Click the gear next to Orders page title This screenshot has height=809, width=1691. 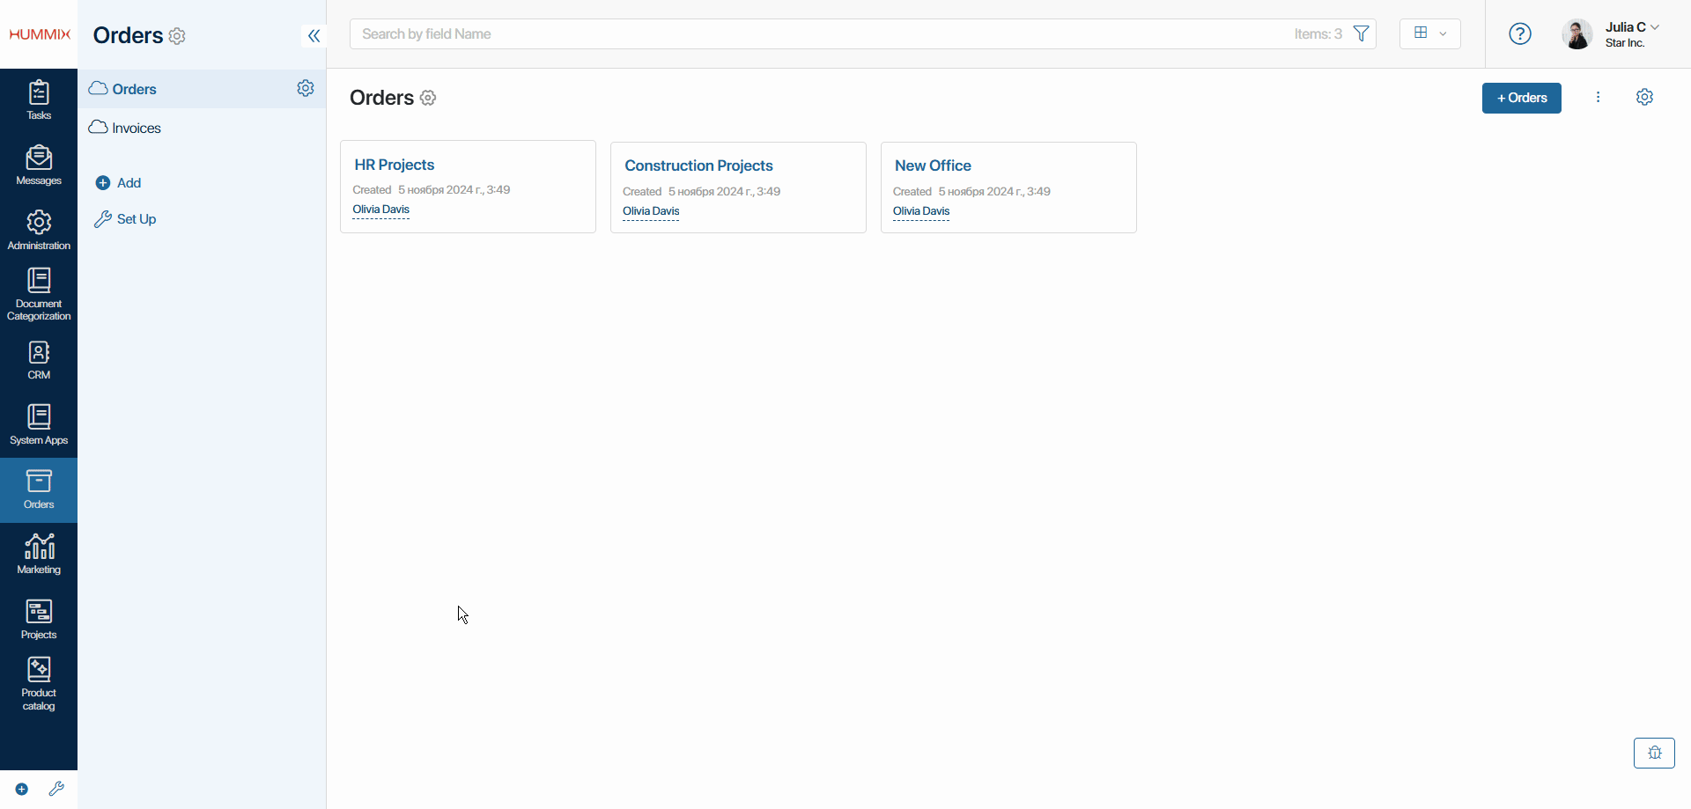point(428,98)
